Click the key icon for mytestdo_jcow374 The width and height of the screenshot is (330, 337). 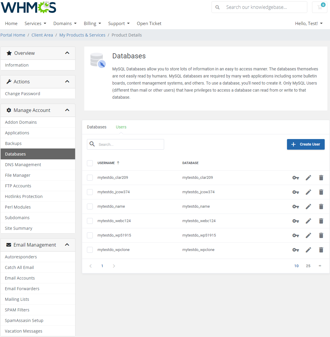[296, 192]
